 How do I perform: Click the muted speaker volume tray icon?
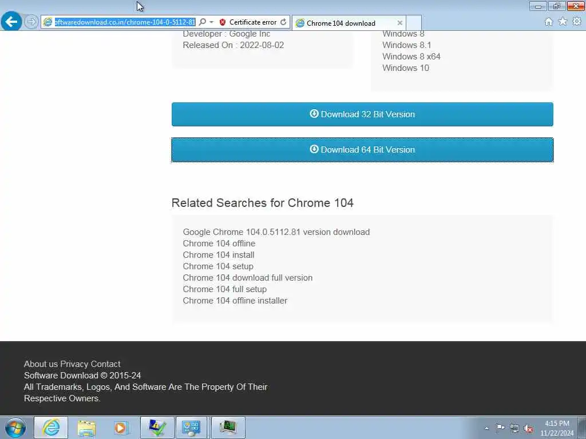click(528, 428)
